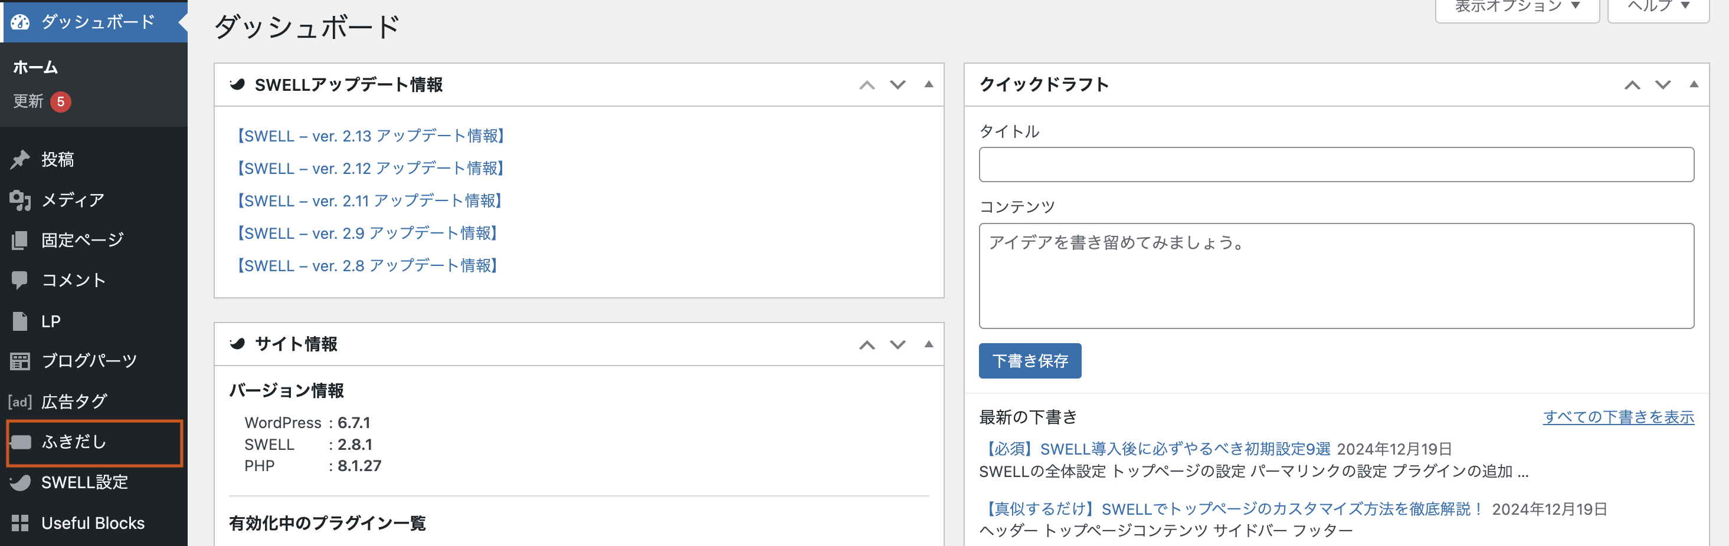The width and height of the screenshot is (1729, 546).
Task: Collapse the サイト情報 panel
Action: click(x=929, y=344)
